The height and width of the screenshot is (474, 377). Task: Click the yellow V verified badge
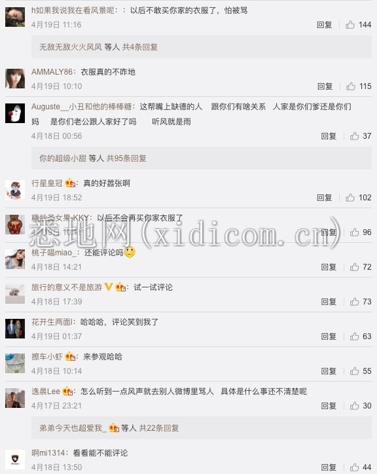pyautogui.click(x=108, y=287)
